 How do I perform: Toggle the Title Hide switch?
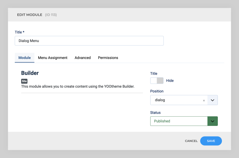[157, 81]
